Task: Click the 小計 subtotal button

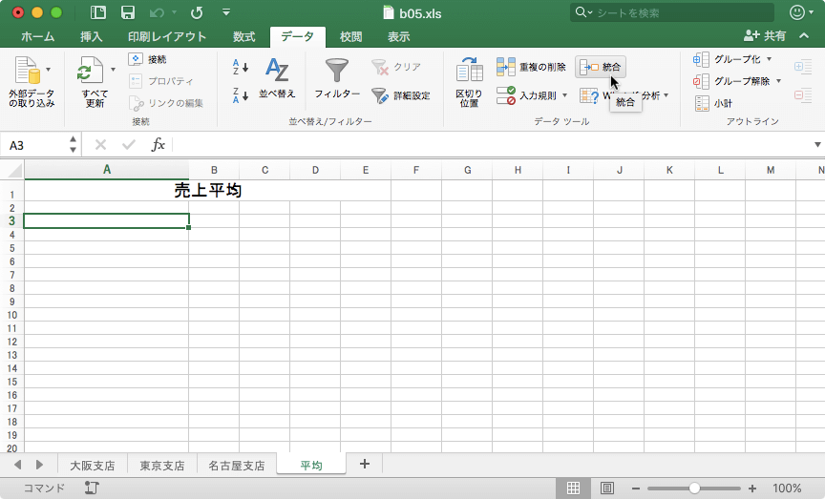Action: 713,104
